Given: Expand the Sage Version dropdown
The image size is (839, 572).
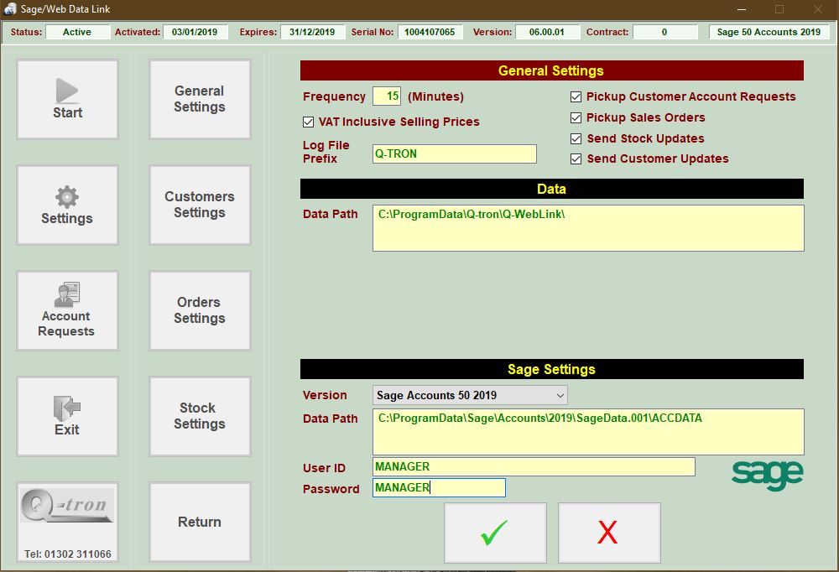Looking at the screenshot, I should (x=560, y=395).
